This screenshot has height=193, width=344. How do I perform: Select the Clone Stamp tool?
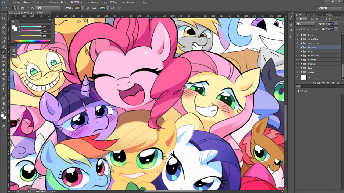tap(4, 56)
